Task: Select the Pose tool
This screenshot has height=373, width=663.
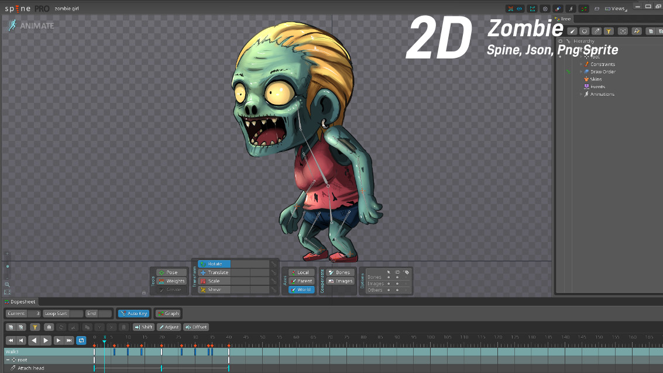Action: click(x=170, y=272)
